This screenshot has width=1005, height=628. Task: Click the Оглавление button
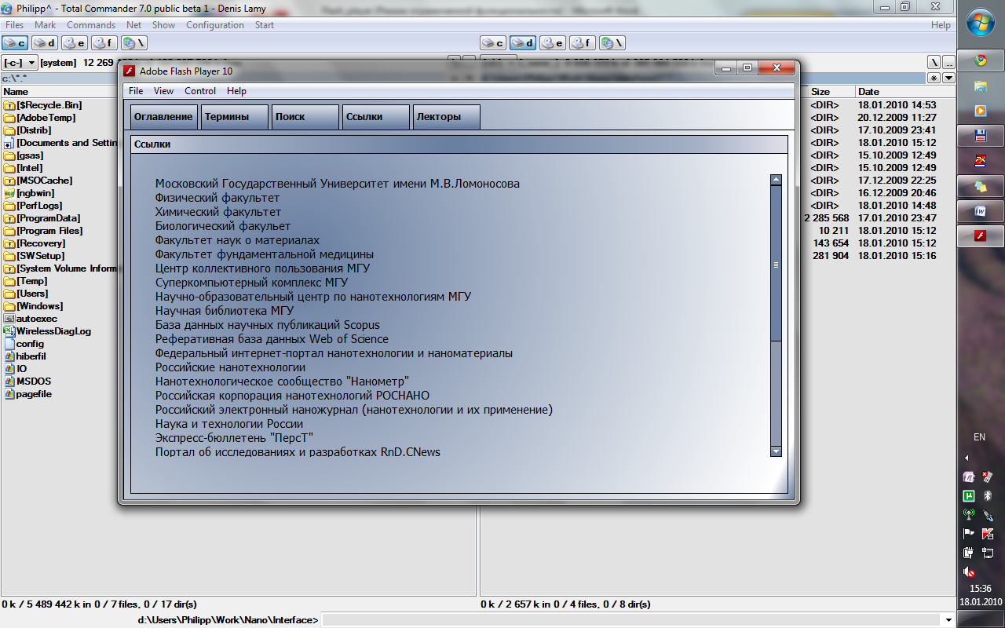click(x=163, y=117)
